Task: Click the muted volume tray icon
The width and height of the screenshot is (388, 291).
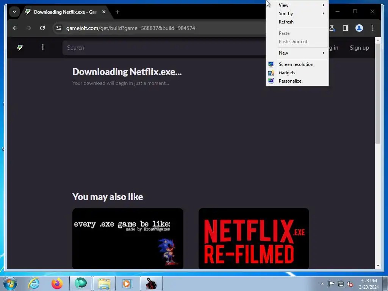Action: pos(350,284)
